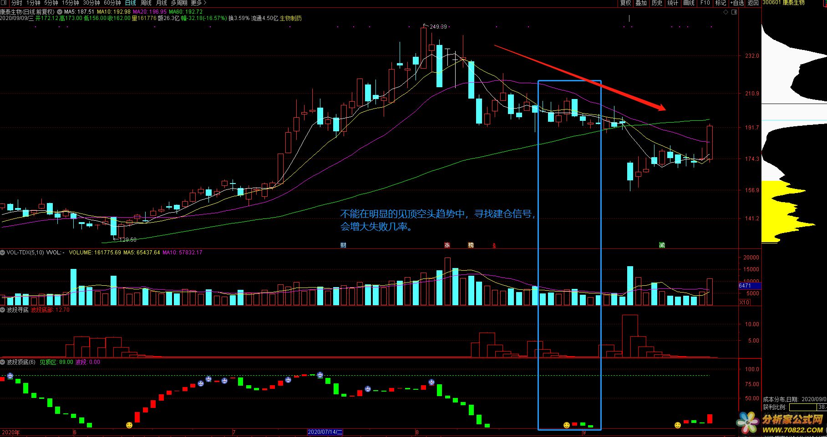The image size is (827, 437).
Task: Click the diamond icon above chart
Action: point(726,12)
